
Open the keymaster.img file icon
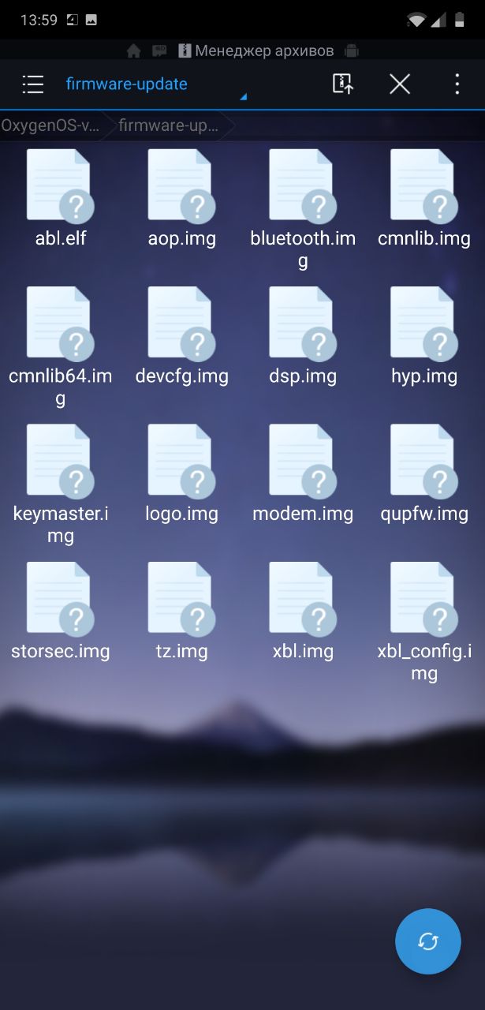60,461
